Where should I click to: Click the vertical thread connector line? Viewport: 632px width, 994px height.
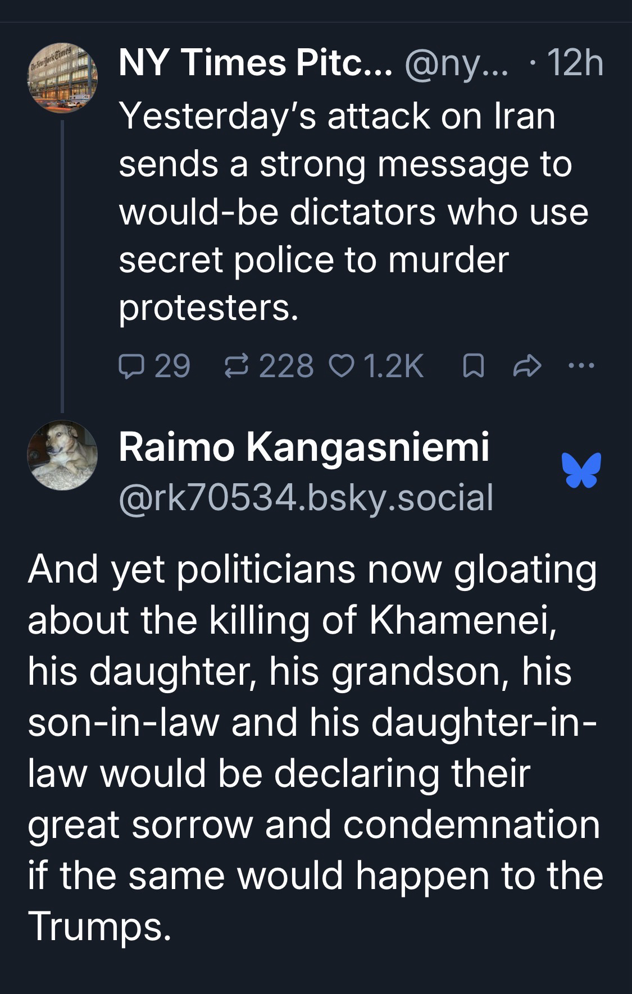tap(62, 264)
